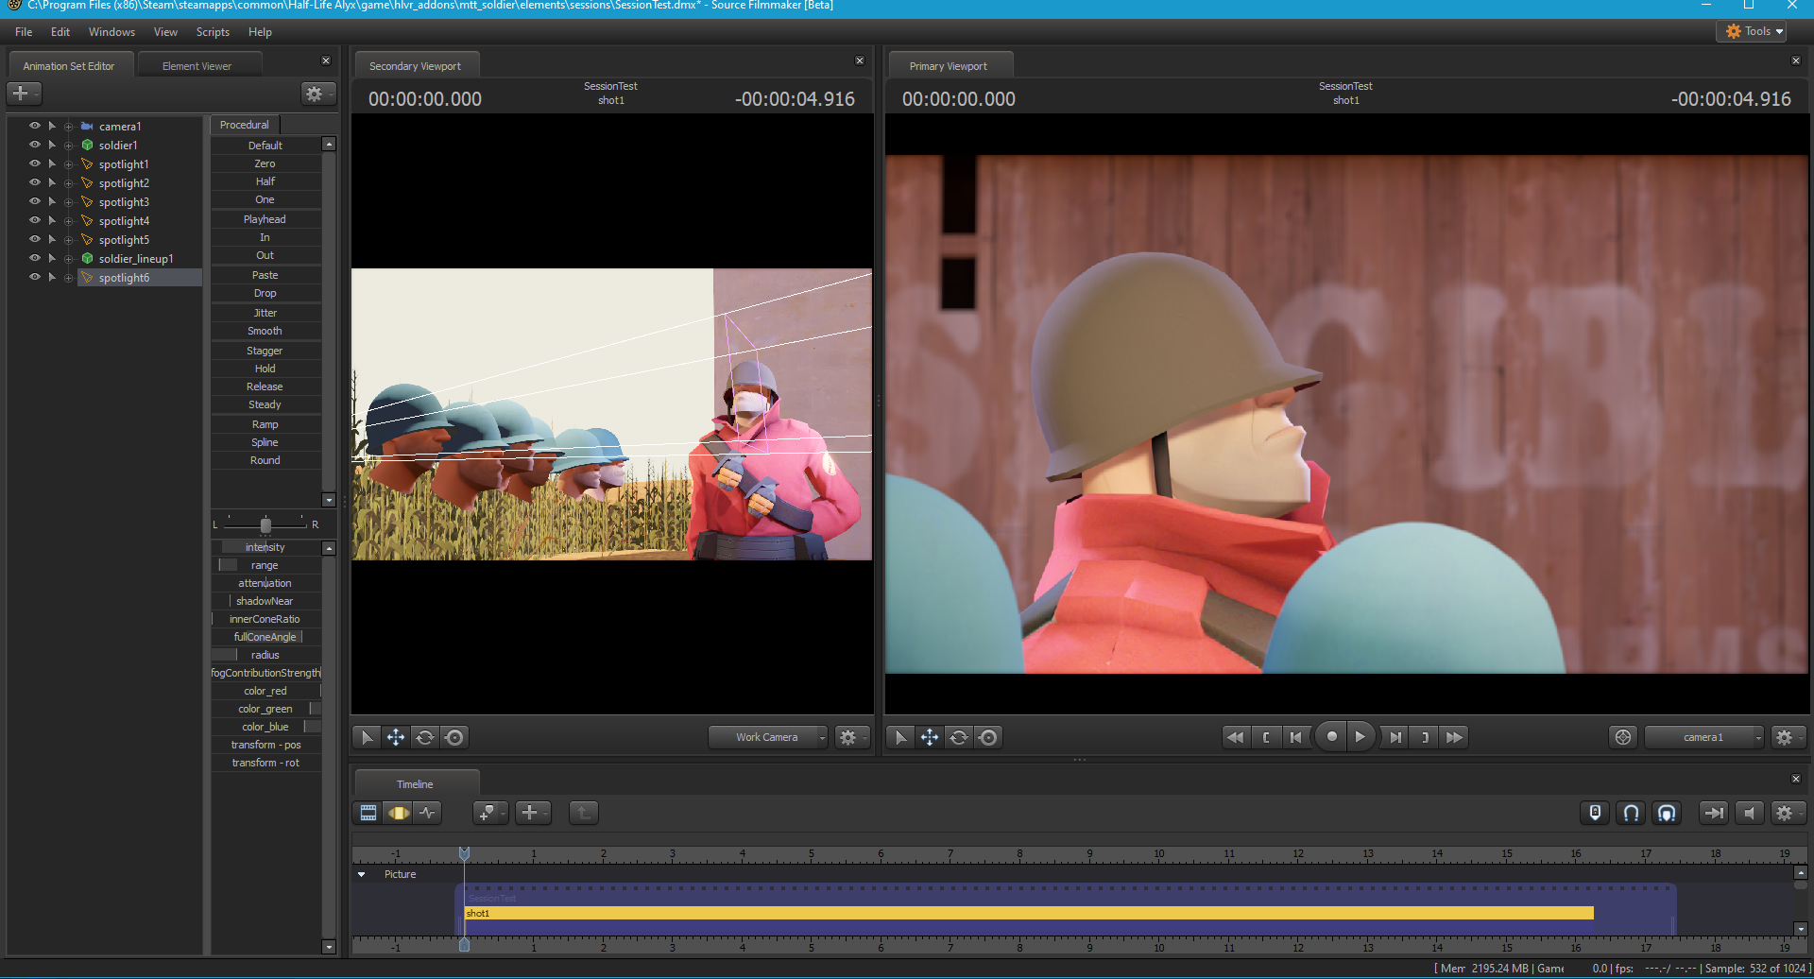Open the camera1 camera selector dropdown
The height and width of the screenshot is (979, 1814).
click(1704, 737)
